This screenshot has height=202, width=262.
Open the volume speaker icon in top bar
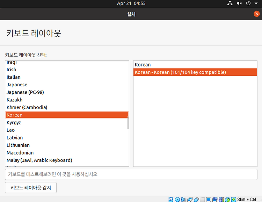point(239,3)
